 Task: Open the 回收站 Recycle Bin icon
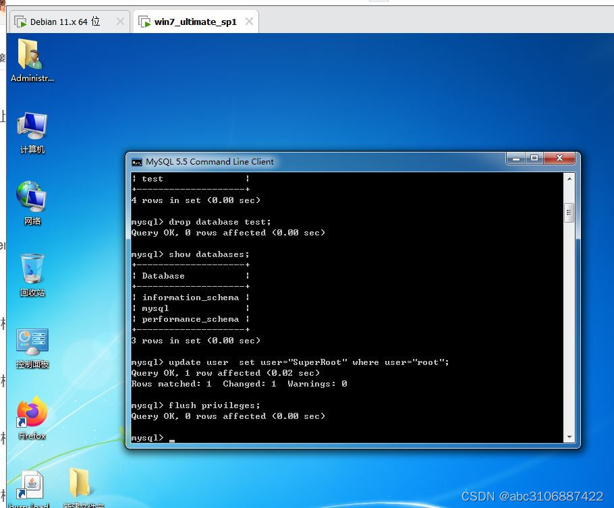32,275
